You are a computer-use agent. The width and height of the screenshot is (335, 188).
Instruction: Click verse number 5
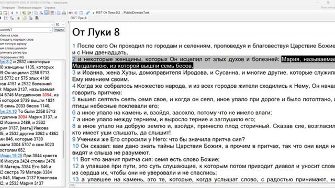74,99
